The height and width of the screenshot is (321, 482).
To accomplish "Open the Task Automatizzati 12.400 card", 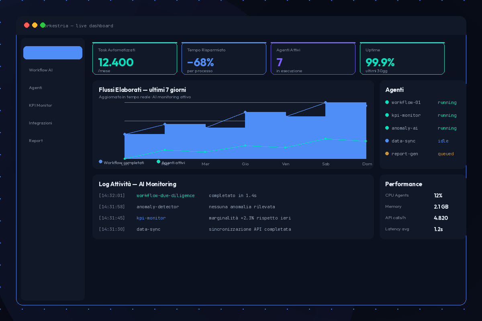I will point(135,59).
